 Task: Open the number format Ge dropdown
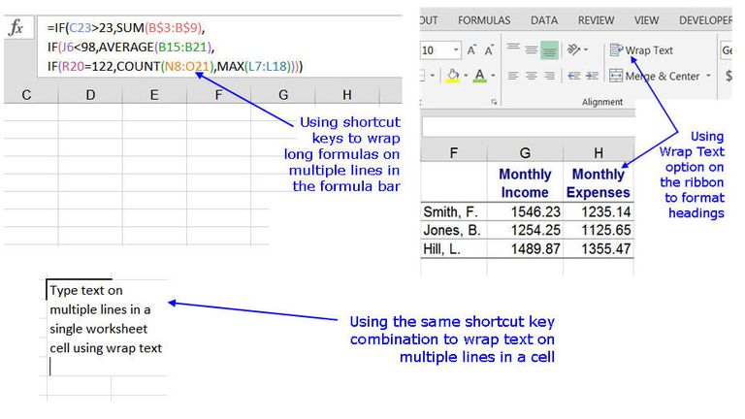[726, 49]
